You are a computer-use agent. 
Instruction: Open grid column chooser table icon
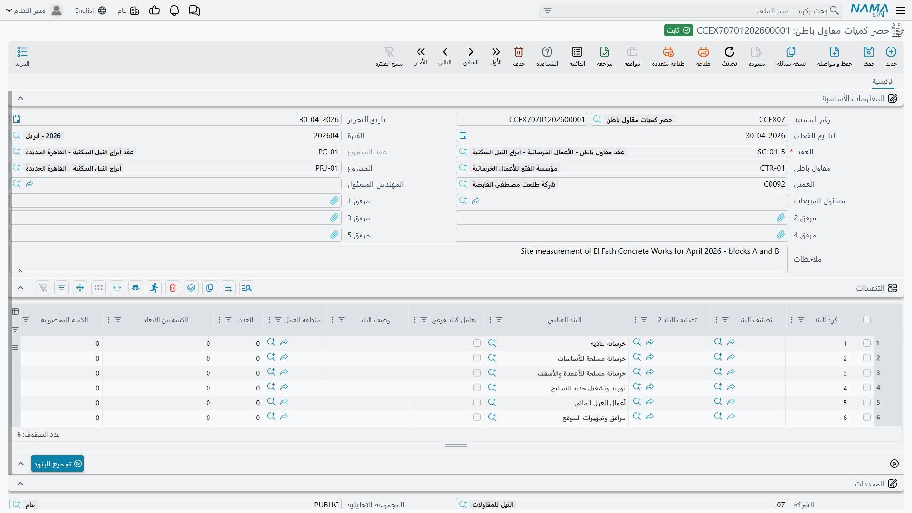[x=15, y=312]
